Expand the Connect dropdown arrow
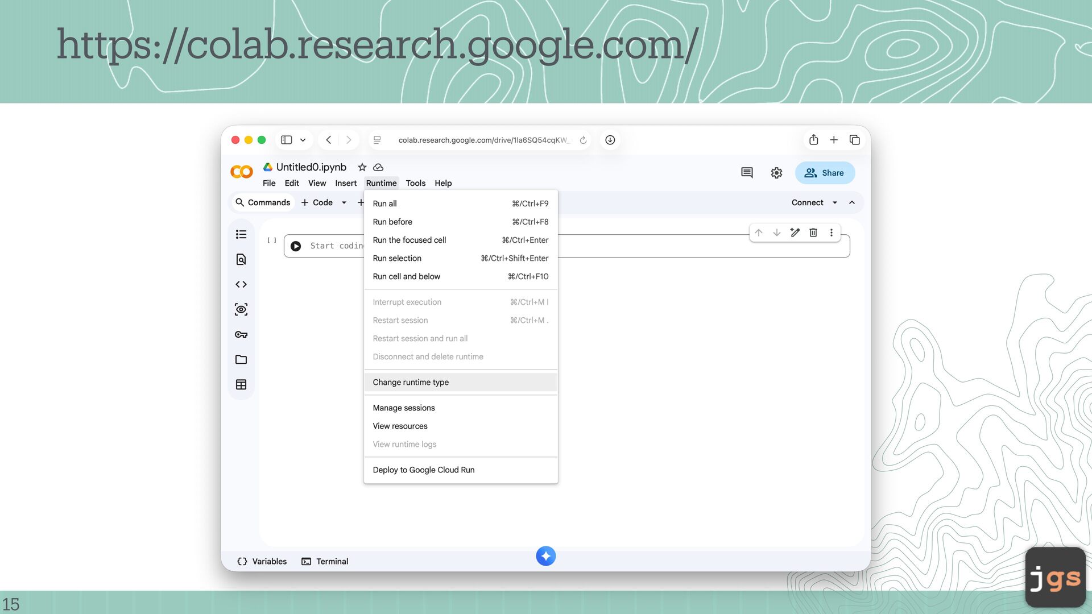1092x614 pixels. (x=835, y=202)
